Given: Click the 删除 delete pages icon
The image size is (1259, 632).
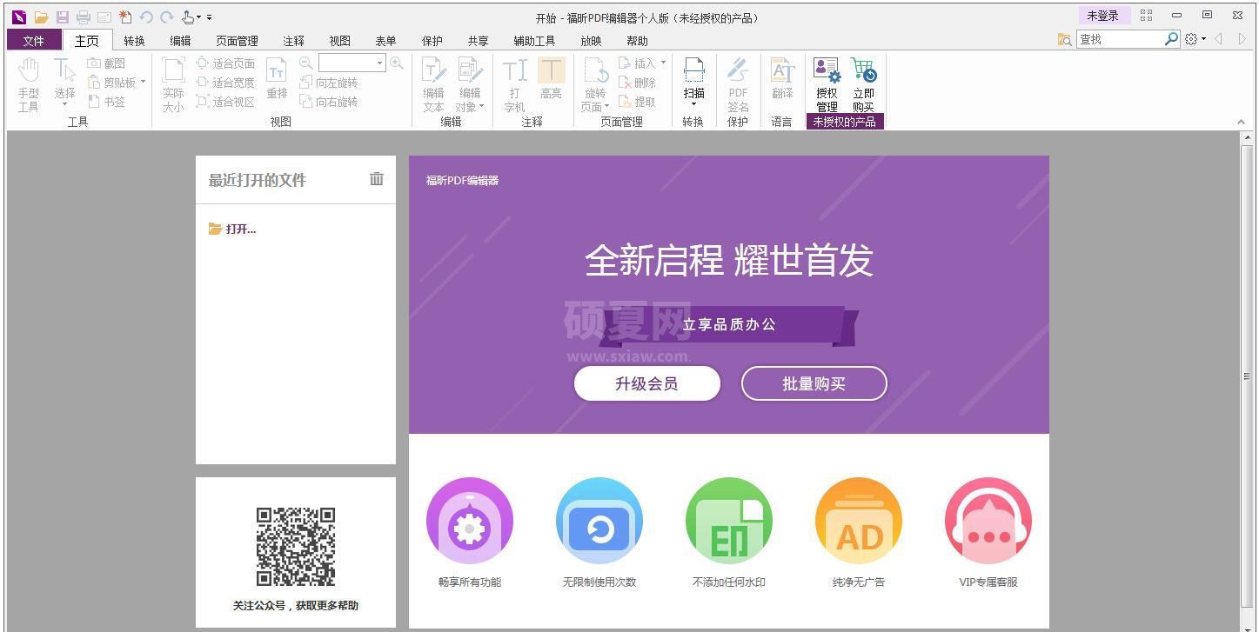Looking at the screenshot, I should [637, 83].
